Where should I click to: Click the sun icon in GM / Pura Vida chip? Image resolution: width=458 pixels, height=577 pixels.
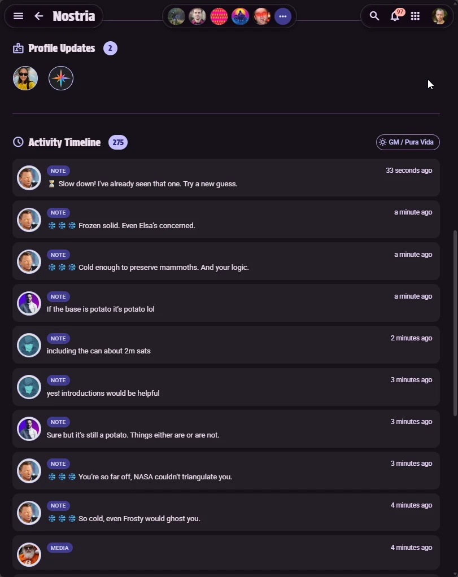point(383,142)
